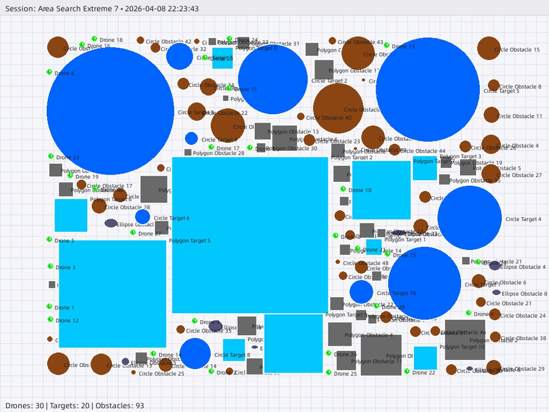This screenshot has height=412, width=549.
Task: Click the session title text in header
Action: (102, 8)
